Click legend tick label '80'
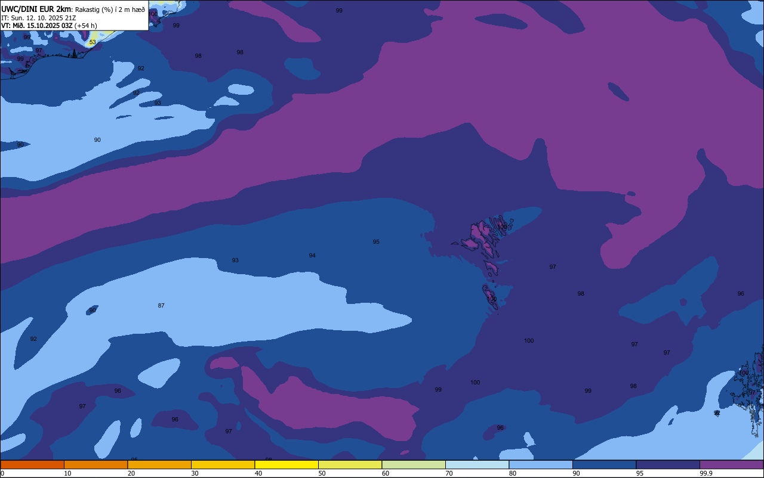Viewport: 764px width, 478px height. point(513,473)
